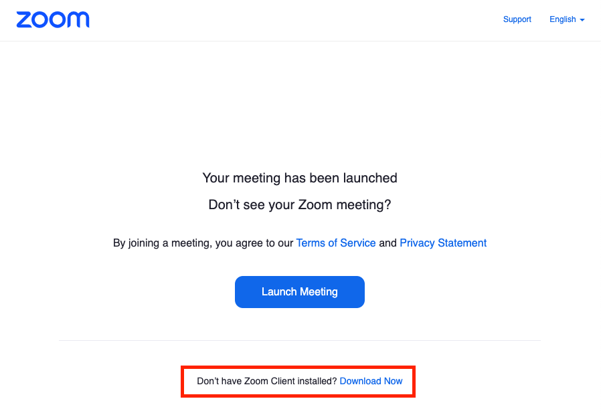Click the 'Your meeting has been launched' heading
Image resolution: width=601 pixels, height=413 pixels.
coord(300,178)
